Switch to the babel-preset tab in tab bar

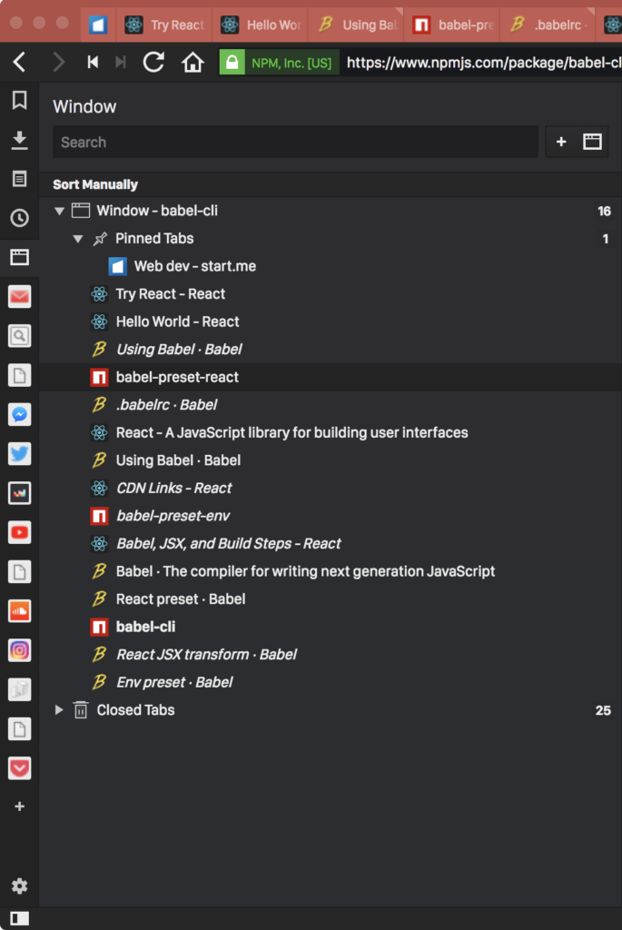click(x=452, y=25)
